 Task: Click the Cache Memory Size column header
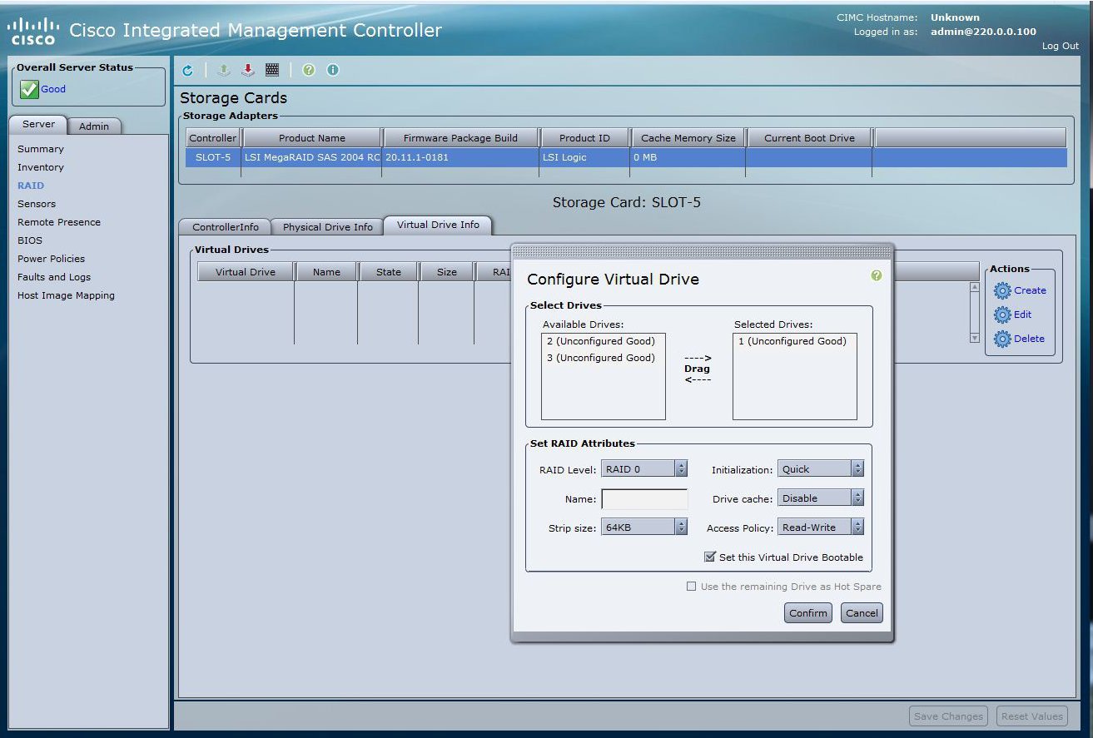pyautogui.click(x=688, y=138)
